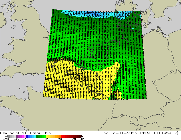Viewport: 181px width, 140px height.
Task: Click the date 'Sa 15-11-2025' text
Action: point(120,133)
